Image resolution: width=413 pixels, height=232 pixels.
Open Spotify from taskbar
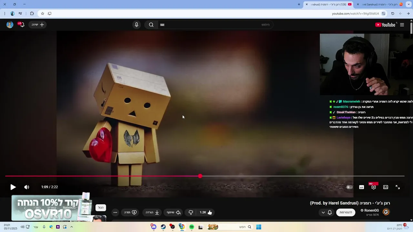coord(192,227)
